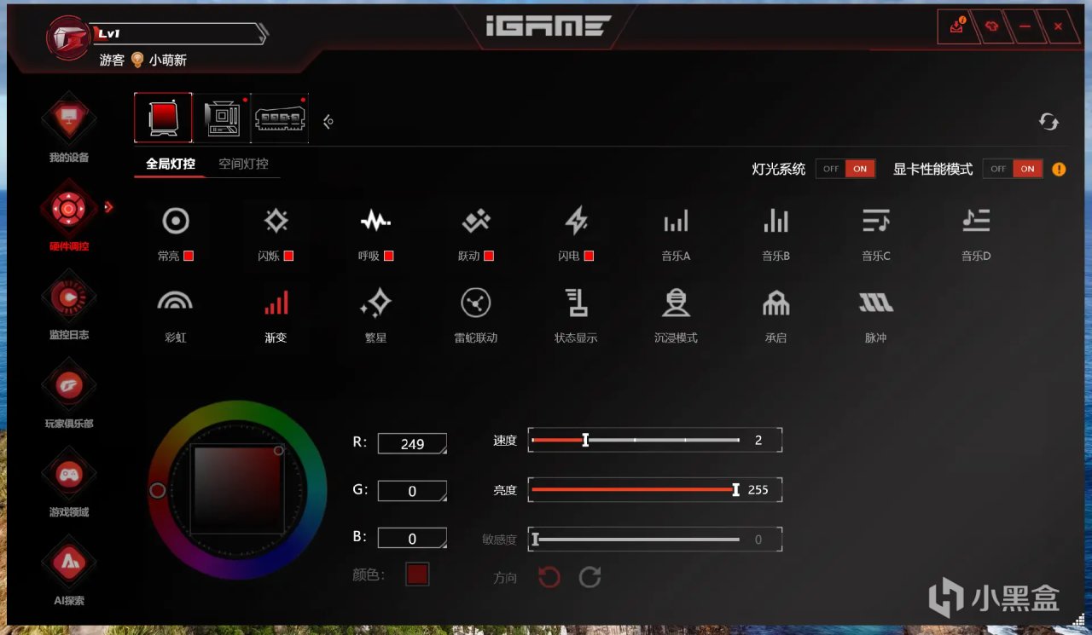Image resolution: width=1092 pixels, height=635 pixels.
Task: Click the refresh sync icon at top right
Action: pyautogui.click(x=1048, y=123)
